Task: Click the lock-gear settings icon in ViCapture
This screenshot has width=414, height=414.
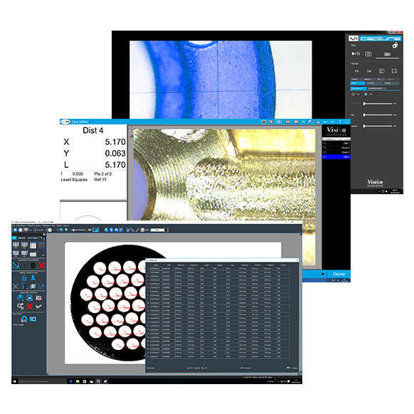Action: 395,46
